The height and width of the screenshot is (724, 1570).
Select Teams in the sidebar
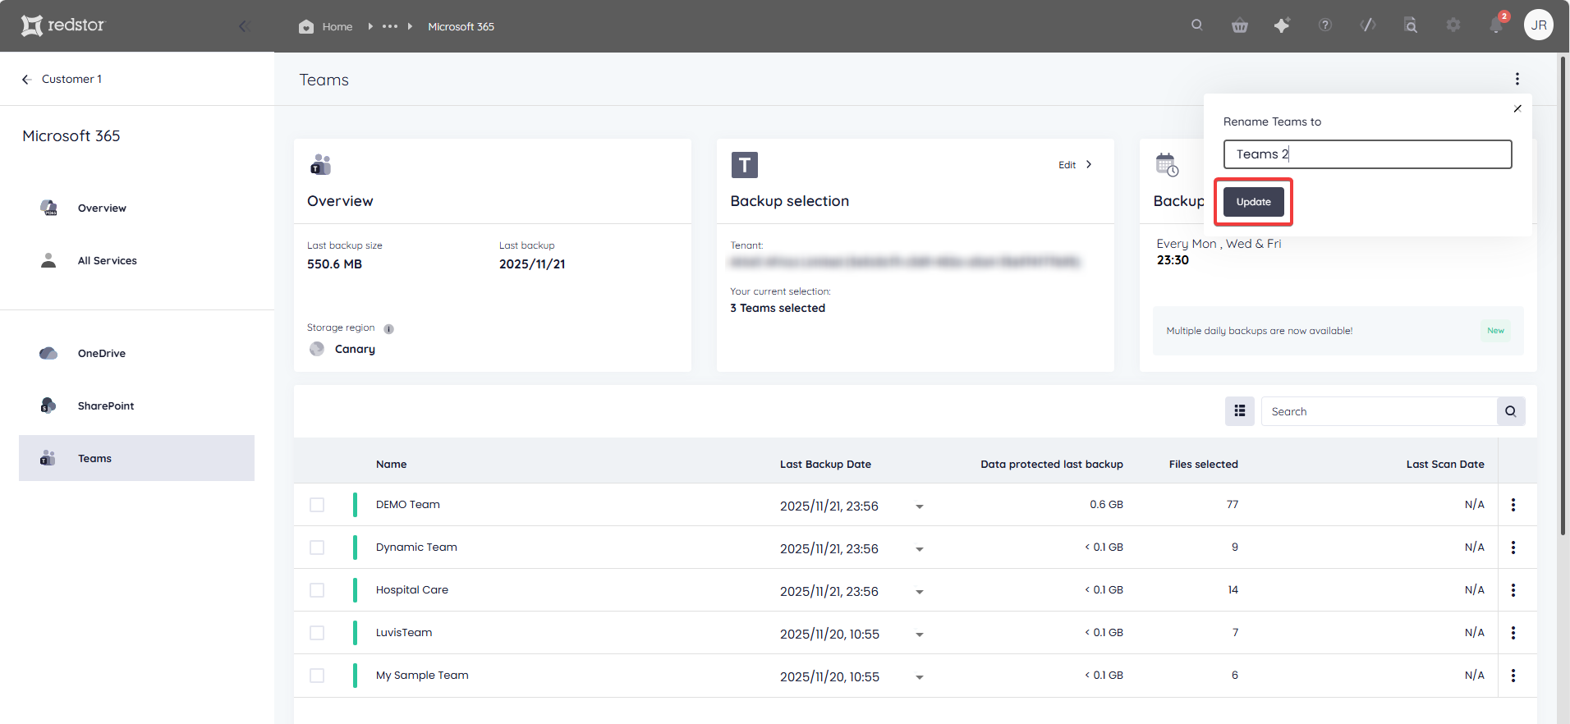coord(136,458)
